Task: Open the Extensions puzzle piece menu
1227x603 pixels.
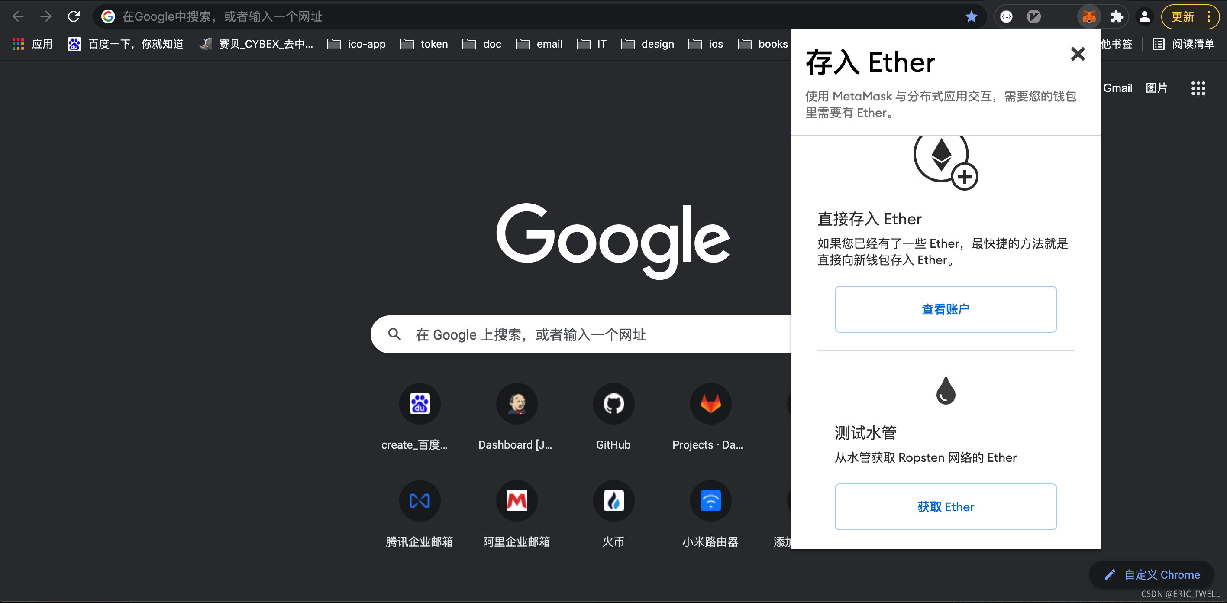Action: coord(1117,17)
